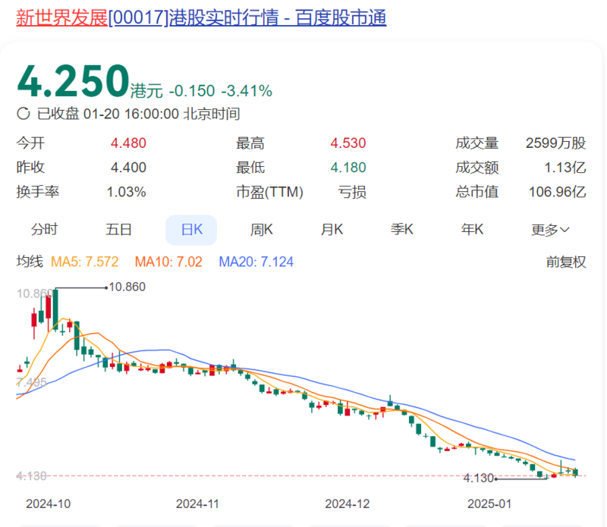
Task: Open the 新世界发展 港股实时行情 title link
Action: point(201,17)
